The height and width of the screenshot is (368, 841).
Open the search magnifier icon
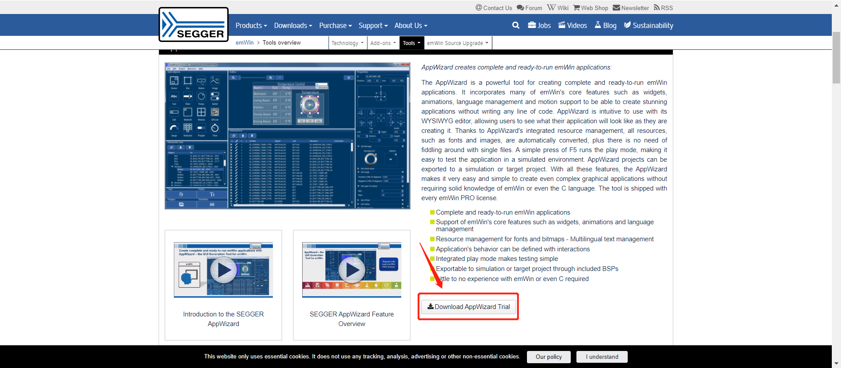click(x=516, y=25)
